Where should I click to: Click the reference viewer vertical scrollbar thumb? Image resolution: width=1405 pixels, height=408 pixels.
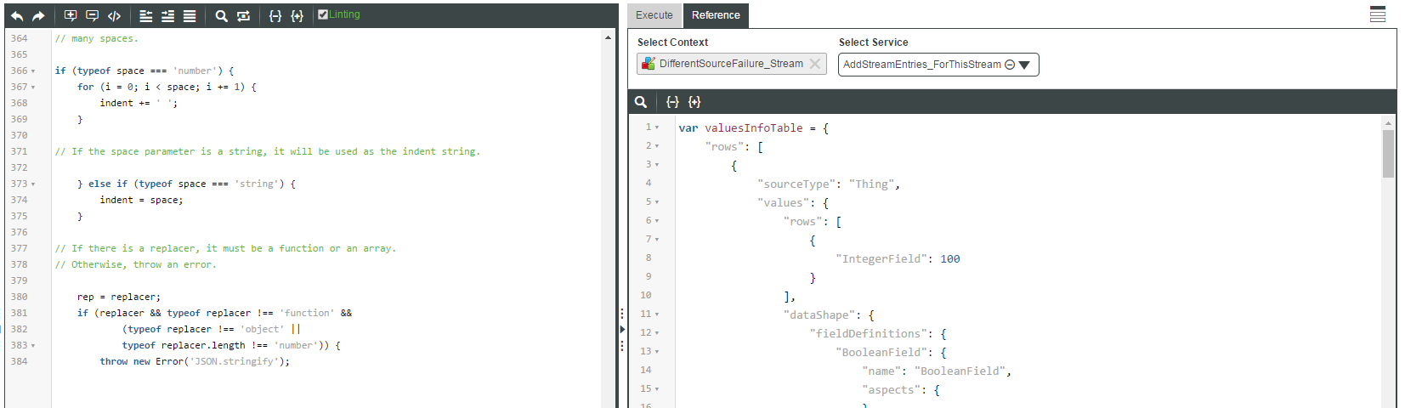point(1388,153)
